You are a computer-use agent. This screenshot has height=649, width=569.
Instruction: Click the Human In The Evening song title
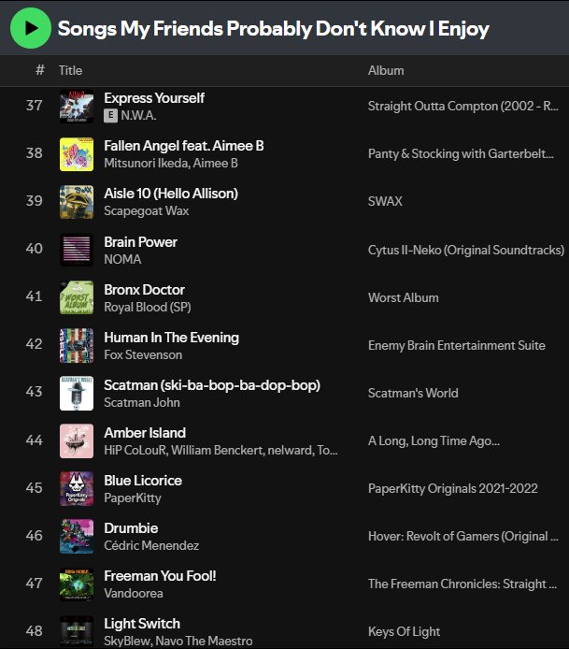tap(171, 337)
